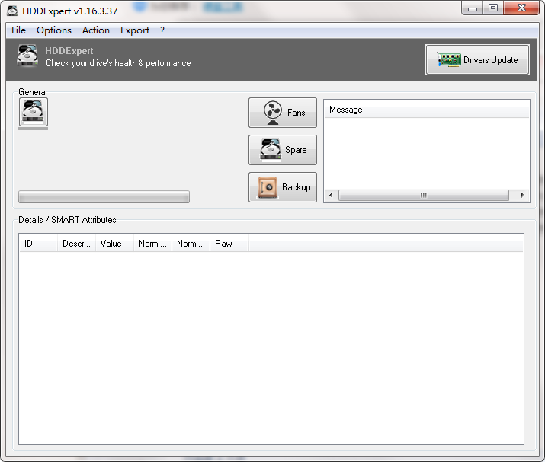Close the HDDExpert window
Screen dimensions: 545x462
[521, 8]
